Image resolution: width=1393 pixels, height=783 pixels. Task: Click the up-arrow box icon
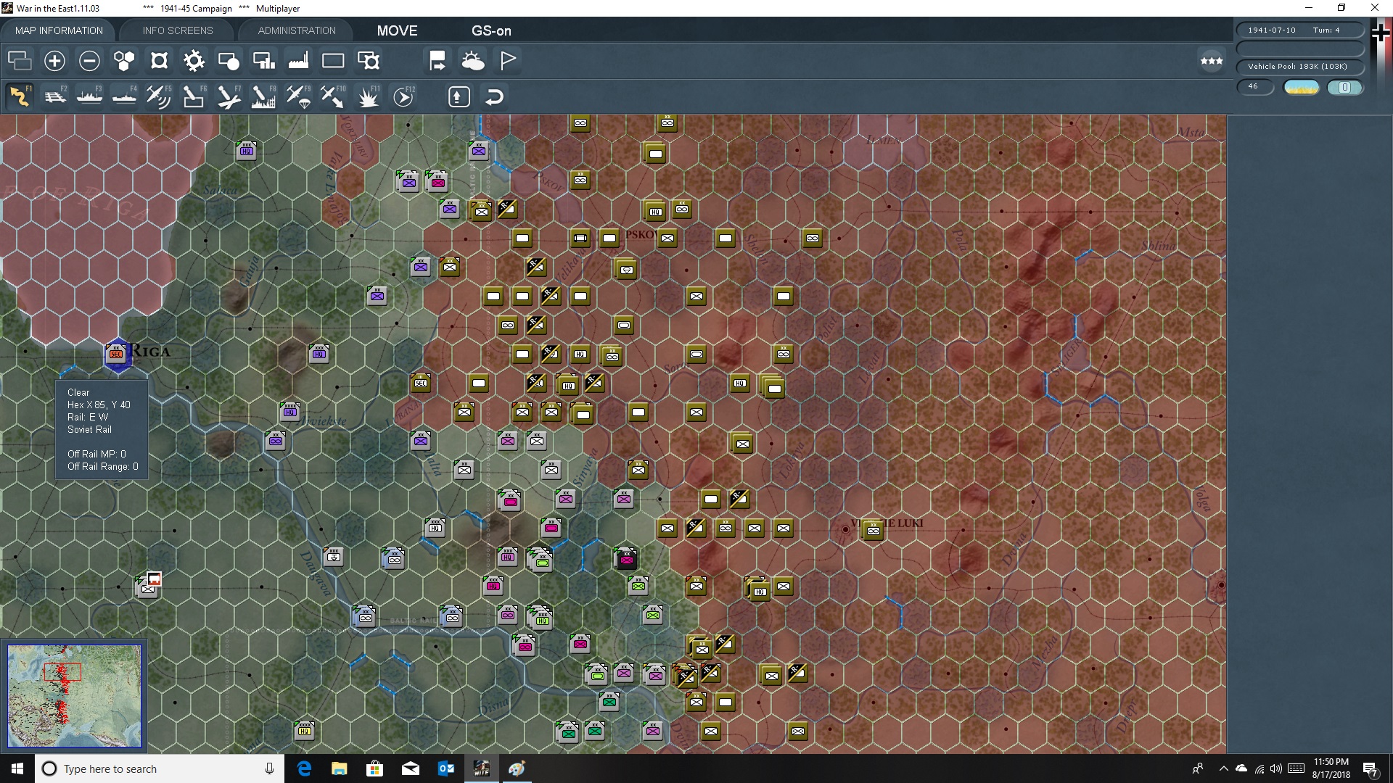[459, 96]
